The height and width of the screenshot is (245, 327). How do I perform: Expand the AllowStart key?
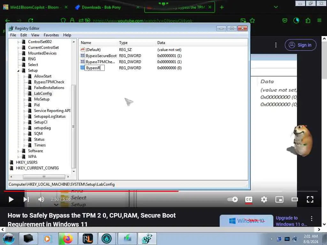(24, 77)
